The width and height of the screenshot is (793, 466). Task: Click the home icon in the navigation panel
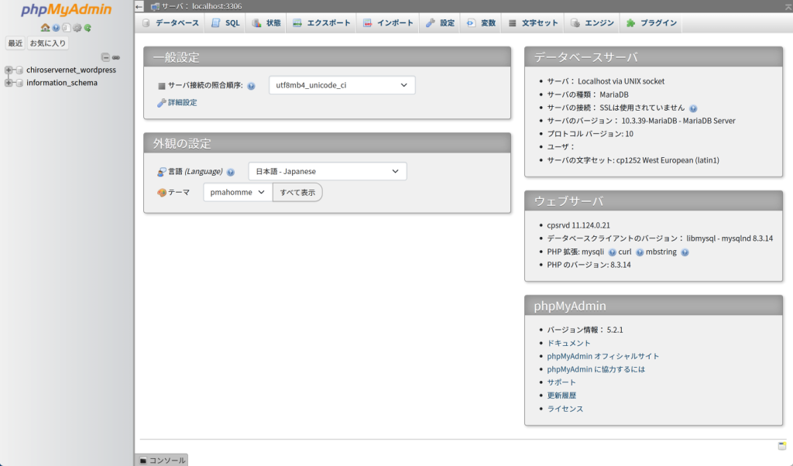[45, 28]
